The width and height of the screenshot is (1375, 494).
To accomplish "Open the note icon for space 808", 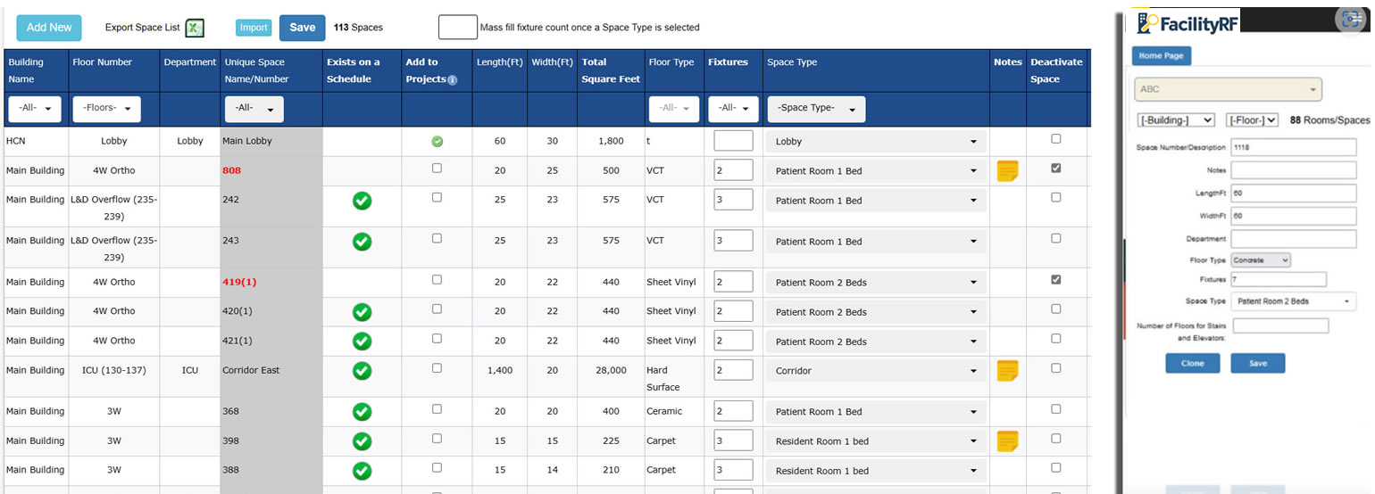I will [x=1007, y=171].
